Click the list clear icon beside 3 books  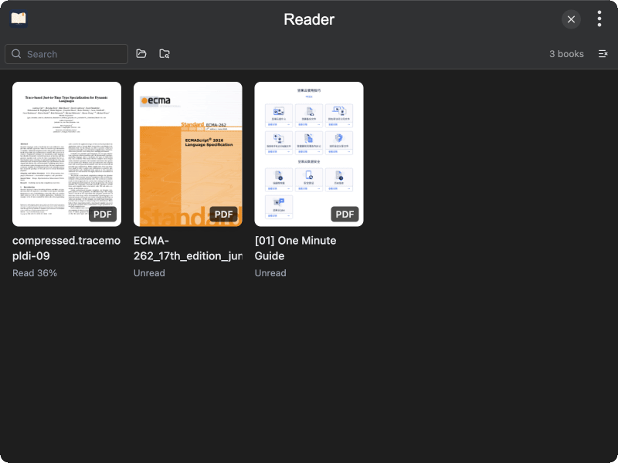click(x=603, y=53)
